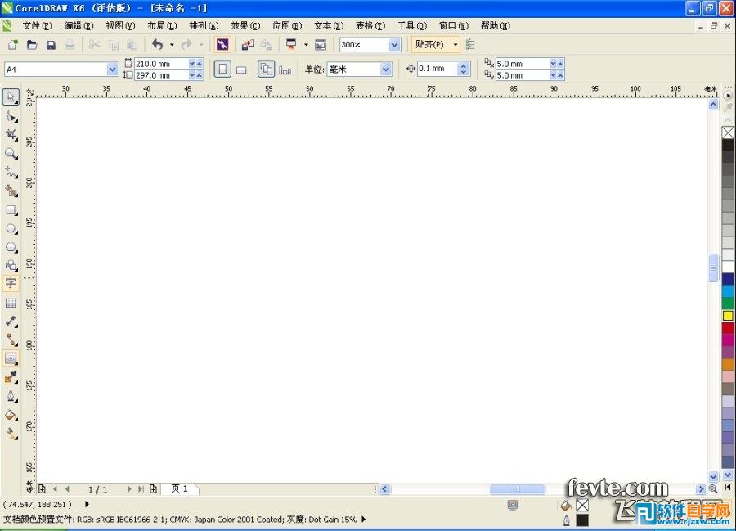Switch to landscape page orientation

(x=241, y=69)
